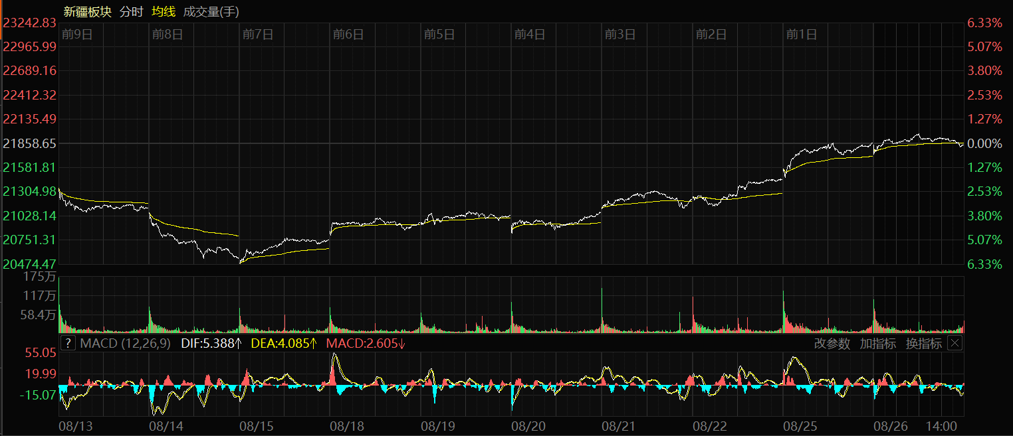1013x436 pixels.
Task: Select the 前8日 day label
Action: [167, 35]
